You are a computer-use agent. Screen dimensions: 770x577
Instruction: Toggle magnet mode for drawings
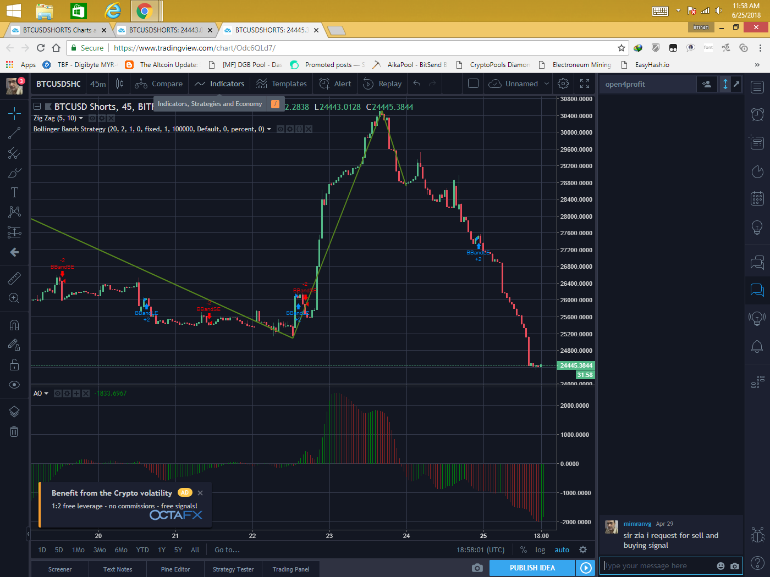[x=14, y=325]
